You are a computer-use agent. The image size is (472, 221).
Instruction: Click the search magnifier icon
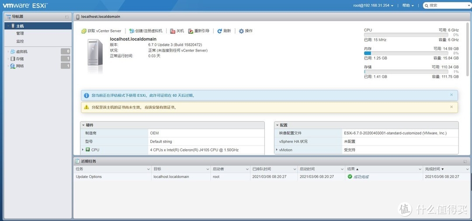(x=426, y=5)
